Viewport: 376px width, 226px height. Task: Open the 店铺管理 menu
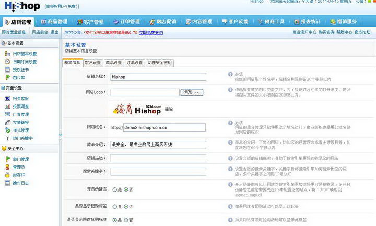pyautogui.click(x=18, y=22)
